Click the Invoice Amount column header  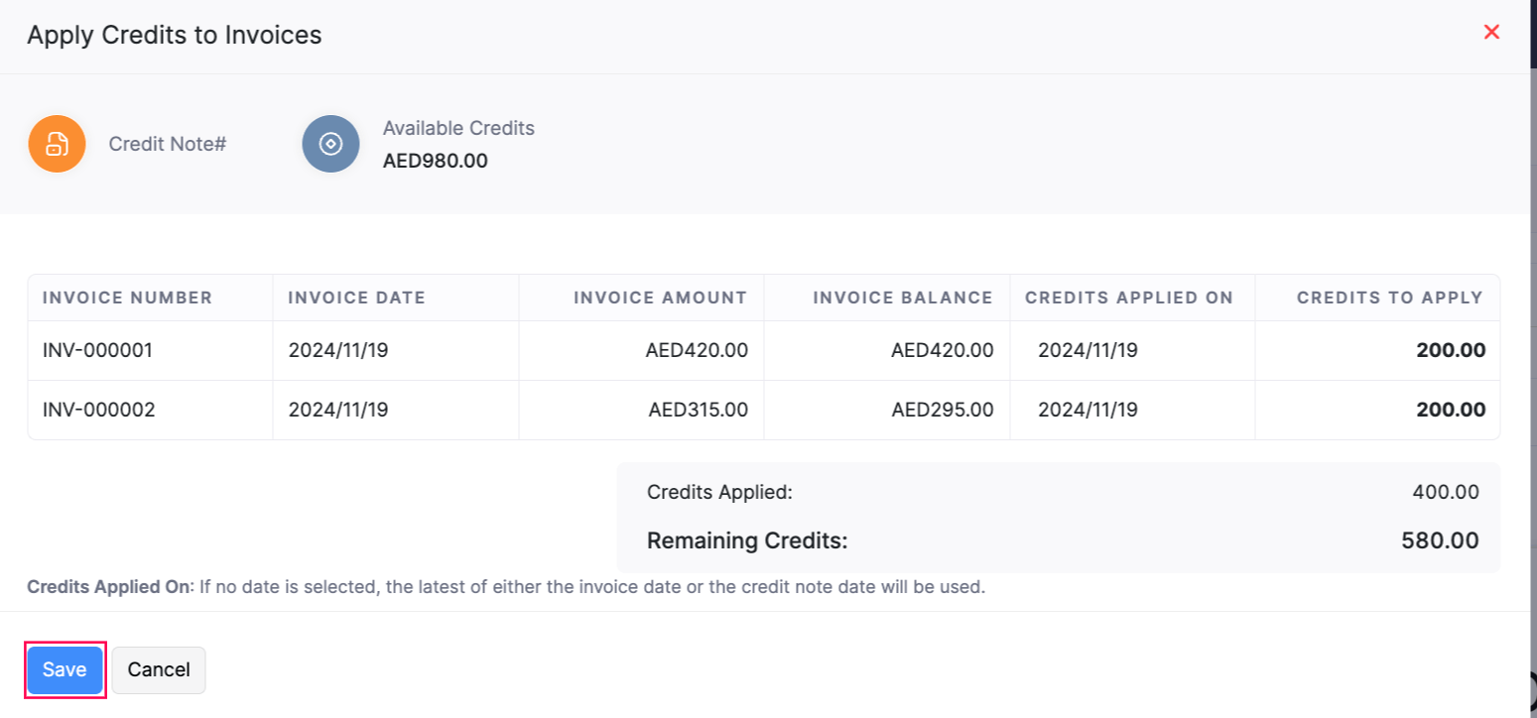(x=660, y=297)
